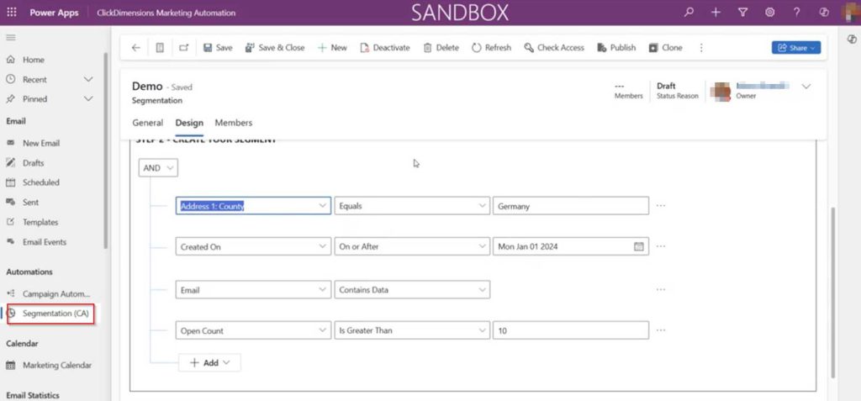861x401 pixels.
Task: Click the Germany value field
Action: [571, 205]
